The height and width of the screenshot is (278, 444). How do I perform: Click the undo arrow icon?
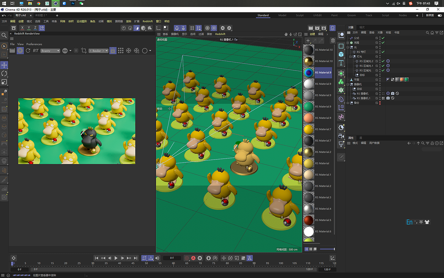[4, 15]
